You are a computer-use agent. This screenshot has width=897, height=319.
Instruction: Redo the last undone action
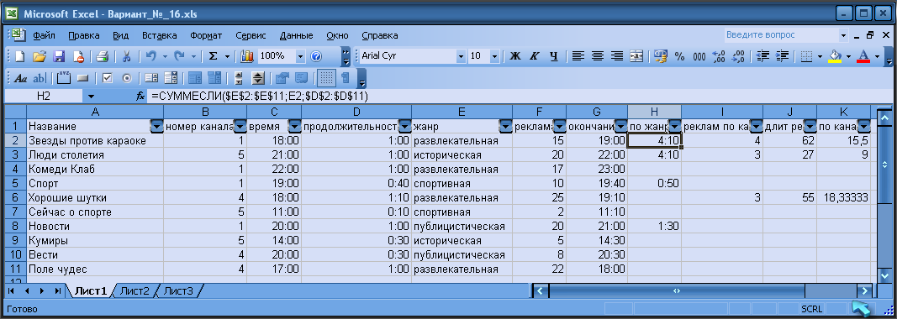(x=180, y=56)
